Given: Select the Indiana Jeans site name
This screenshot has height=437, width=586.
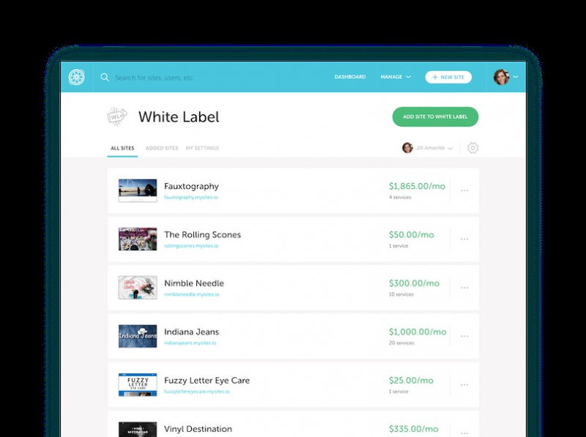Looking at the screenshot, I should click(191, 332).
